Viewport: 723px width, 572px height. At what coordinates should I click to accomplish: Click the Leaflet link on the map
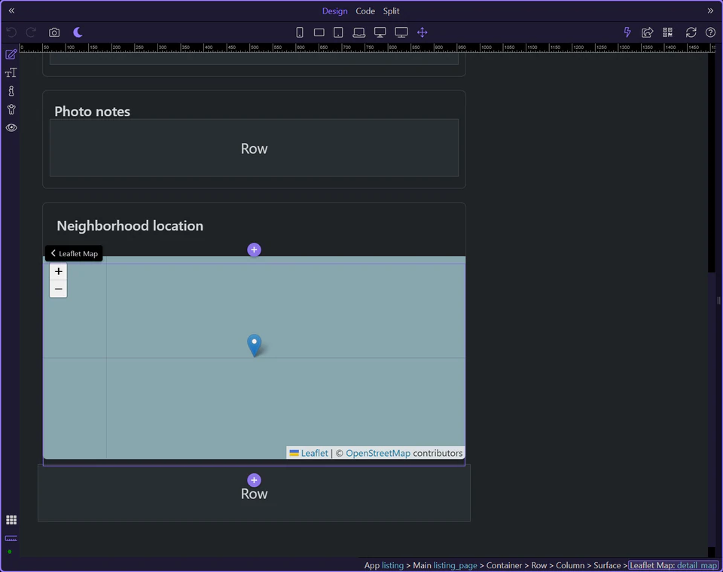coord(314,453)
